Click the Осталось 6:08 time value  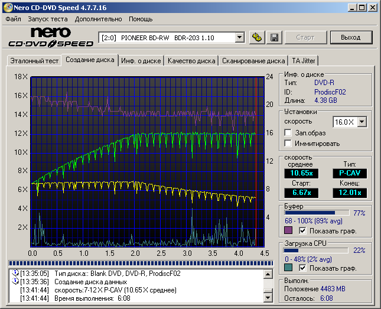pyautogui.click(x=326, y=298)
